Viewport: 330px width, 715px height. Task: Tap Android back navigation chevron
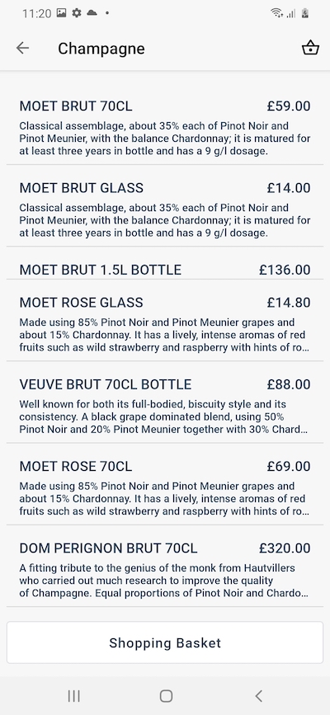click(258, 695)
